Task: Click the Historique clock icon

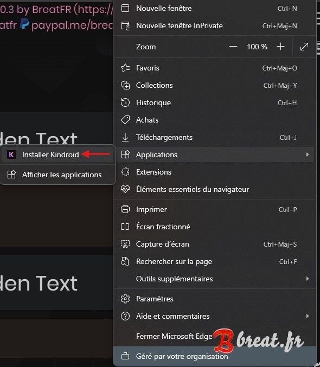Action: click(125, 102)
